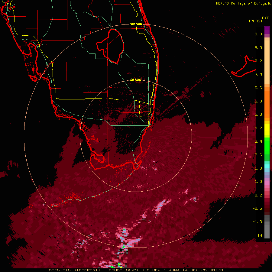The height and width of the screenshot is (272, 272).
Task: Click the TH threshold label on the legend
Action: pyautogui.click(x=260, y=235)
